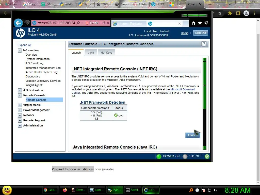Viewport: 260px width, 195px height.
Task: Open Chrome profile avatar icon
Action: (246, 13)
